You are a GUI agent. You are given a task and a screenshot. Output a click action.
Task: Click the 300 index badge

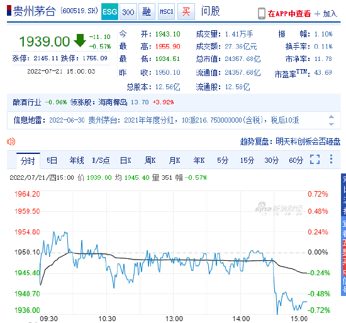pos(128,11)
